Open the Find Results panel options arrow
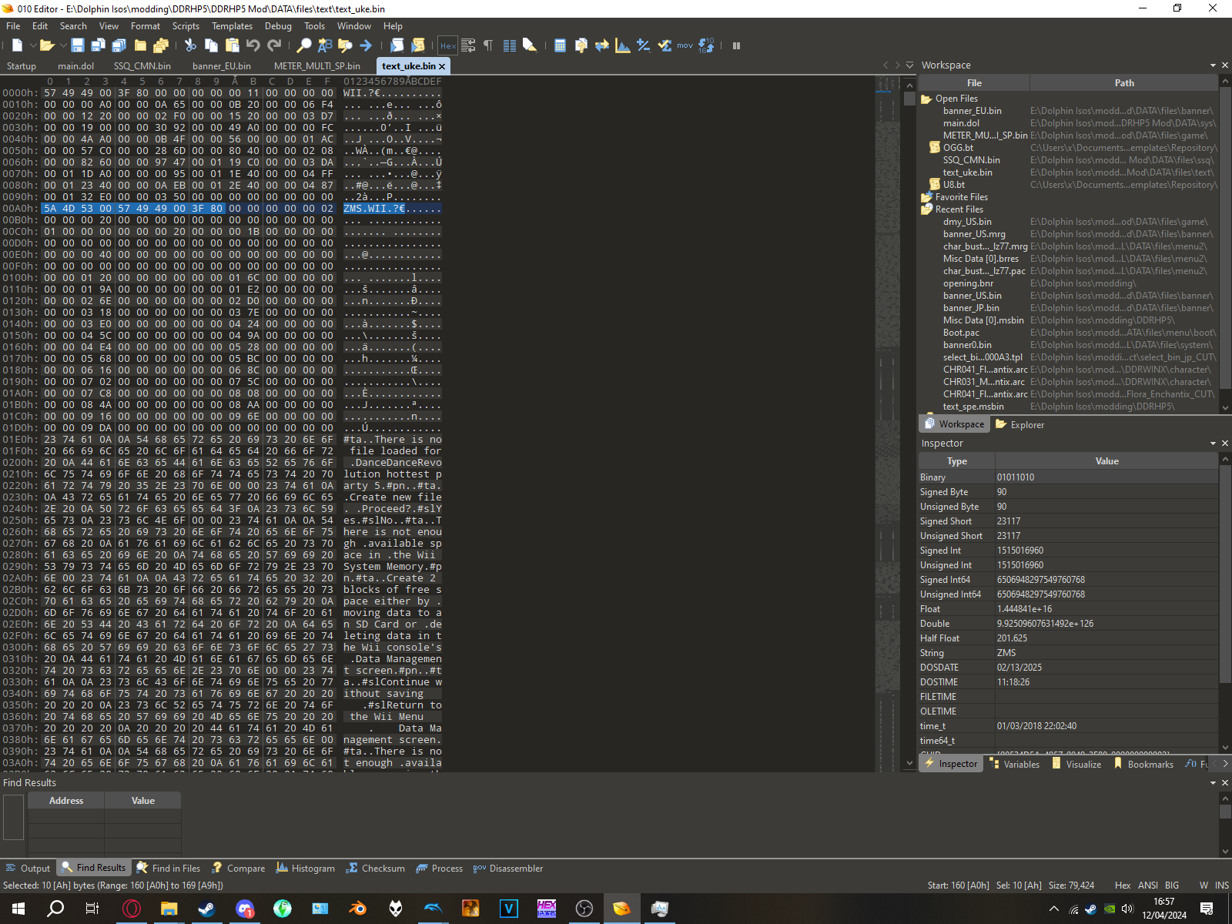Viewport: 1232px width, 924px height. 1213,783
